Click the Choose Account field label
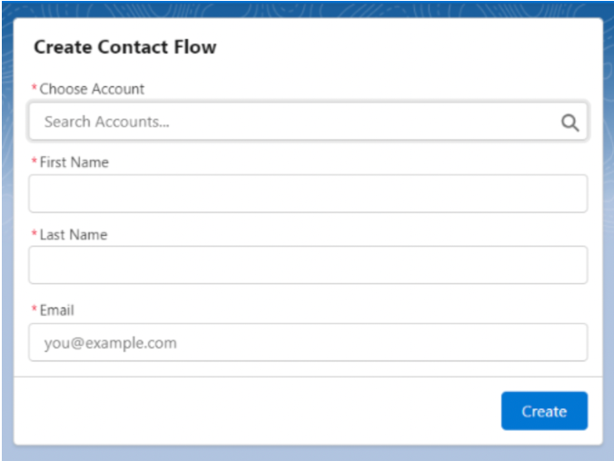 (x=92, y=89)
